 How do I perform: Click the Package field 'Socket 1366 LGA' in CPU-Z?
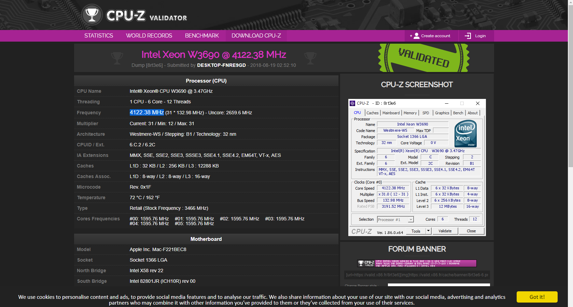(x=413, y=136)
